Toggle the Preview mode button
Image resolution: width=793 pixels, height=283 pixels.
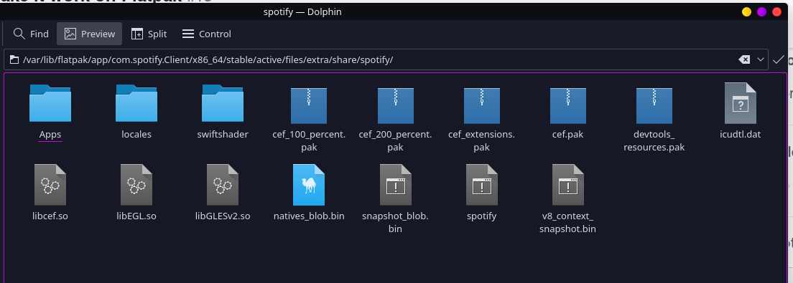(x=90, y=34)
